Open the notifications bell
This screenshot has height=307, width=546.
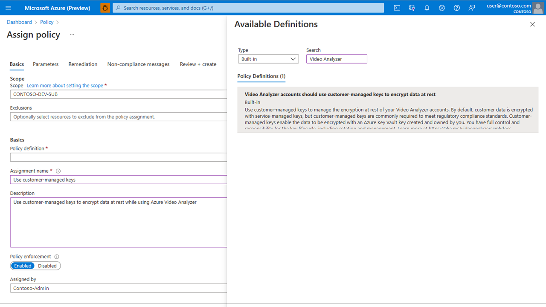427,8
